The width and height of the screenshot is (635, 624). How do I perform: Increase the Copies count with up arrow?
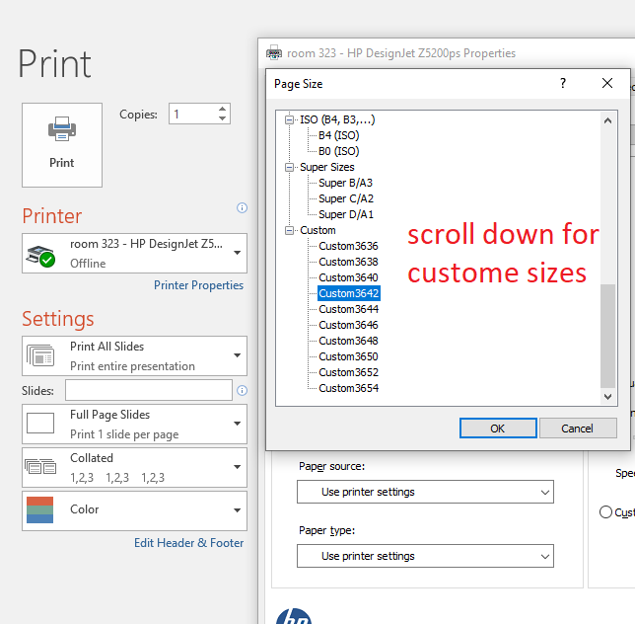(223, 109)
